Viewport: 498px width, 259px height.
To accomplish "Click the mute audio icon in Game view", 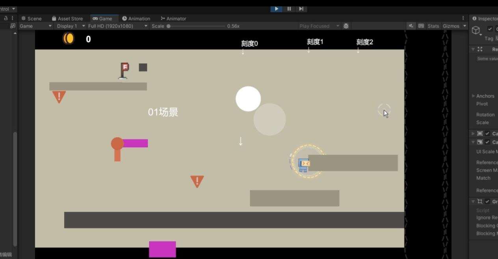I will click(411, 26).
